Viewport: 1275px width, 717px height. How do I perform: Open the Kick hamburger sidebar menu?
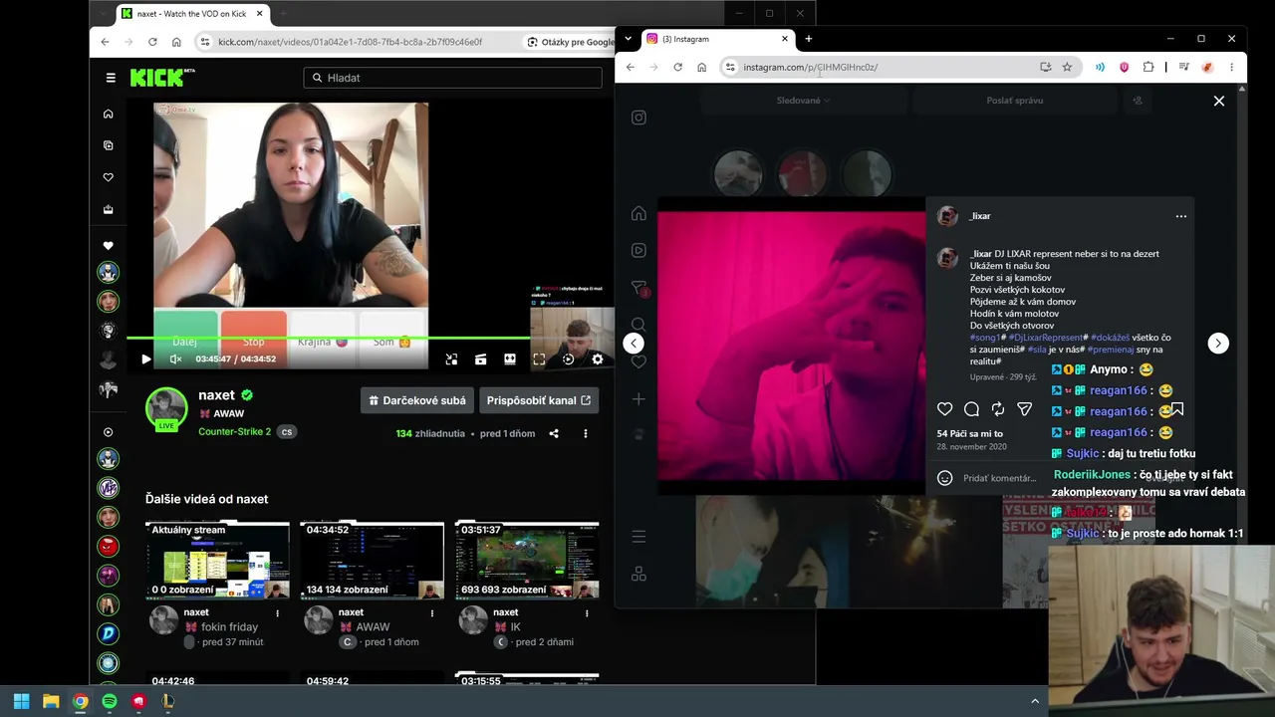111,78
